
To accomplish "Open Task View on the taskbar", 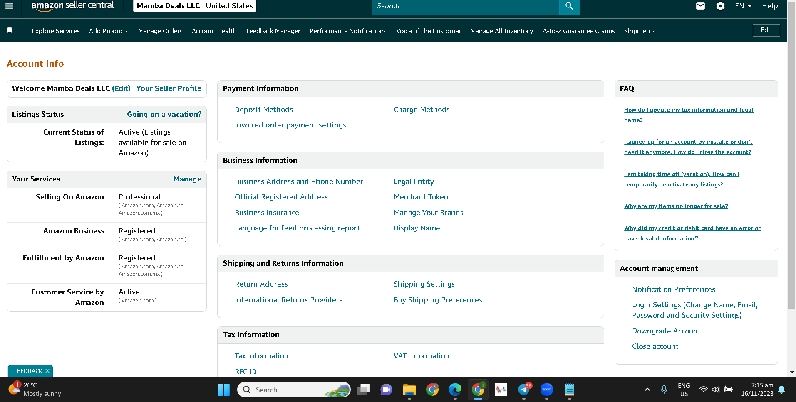I will [364, 390].
